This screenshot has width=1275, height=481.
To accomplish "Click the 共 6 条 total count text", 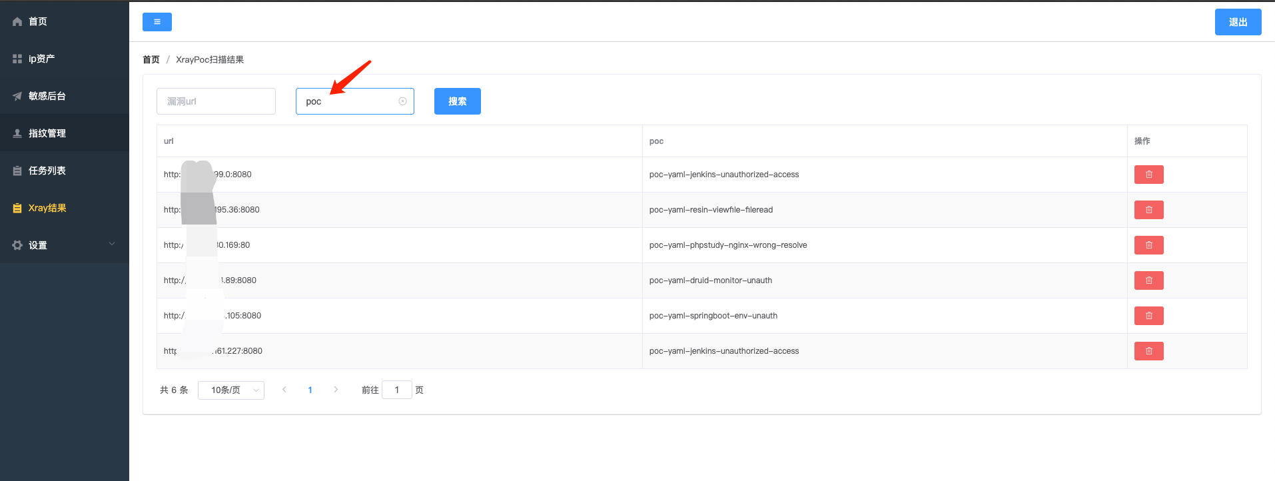I will [x=174, y=390].
